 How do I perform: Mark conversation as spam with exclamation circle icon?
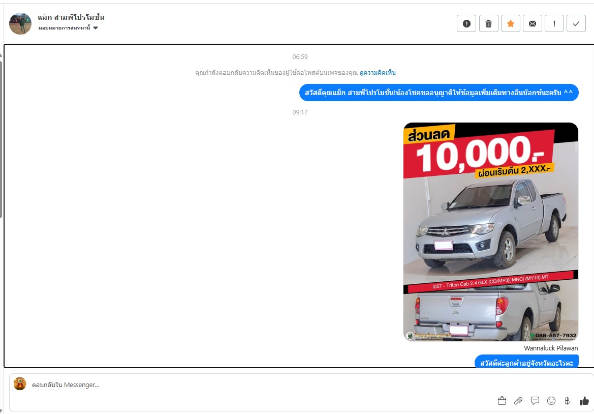(466, 23)
